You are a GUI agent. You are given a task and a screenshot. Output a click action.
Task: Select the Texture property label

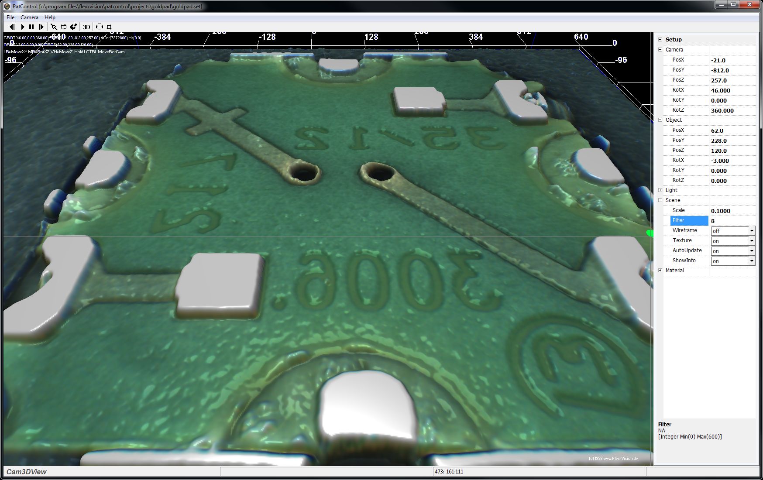pyautogui.click(x=682, y=240)
